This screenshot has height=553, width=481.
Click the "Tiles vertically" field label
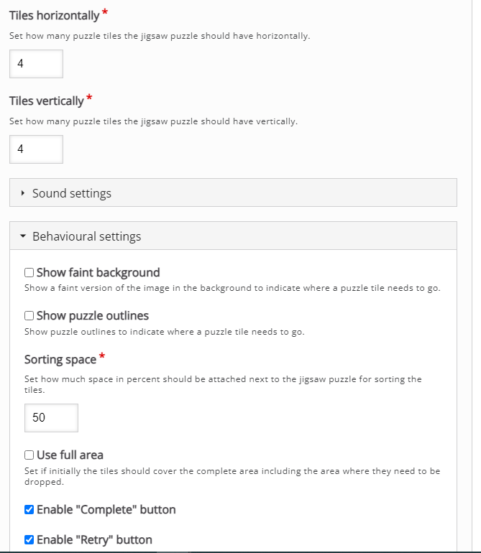(x=46, y=101)
